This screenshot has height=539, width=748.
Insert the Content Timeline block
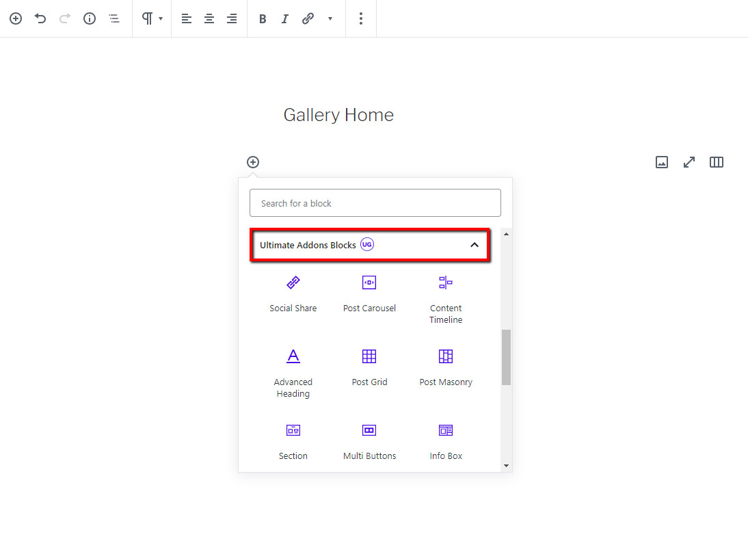tap(446, 300)
